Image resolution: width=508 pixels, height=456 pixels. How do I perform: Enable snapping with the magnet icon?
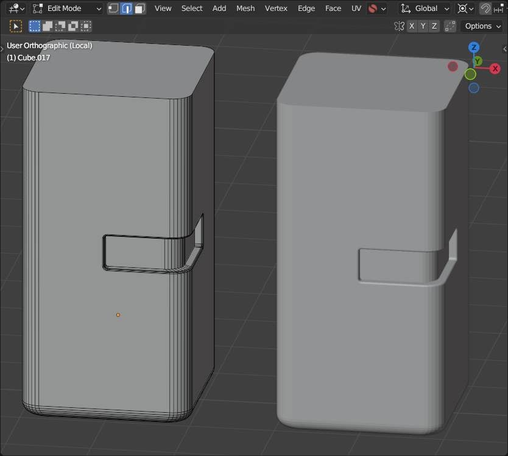click(485, 9)
